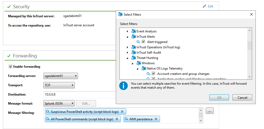Viewport: 264px width, 129px height.
Task: Remove the All PowerShell commands filter
Action: 117,119
